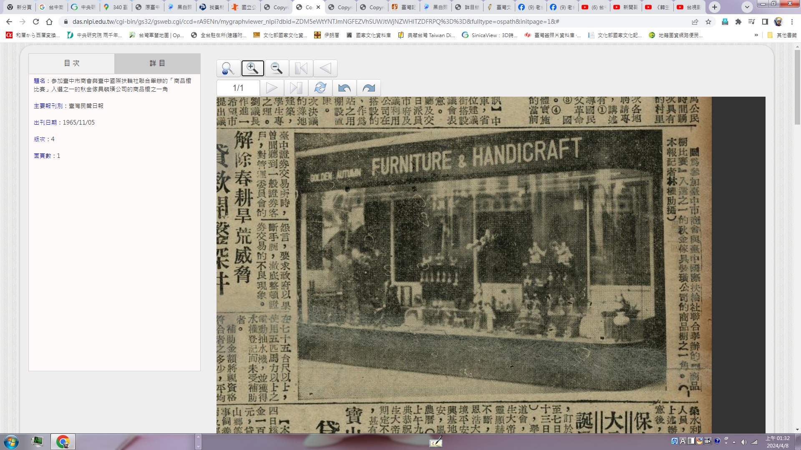Share this page via the share icon
The height and width of the screenshot is (450, 801).
tap(695, 22)
